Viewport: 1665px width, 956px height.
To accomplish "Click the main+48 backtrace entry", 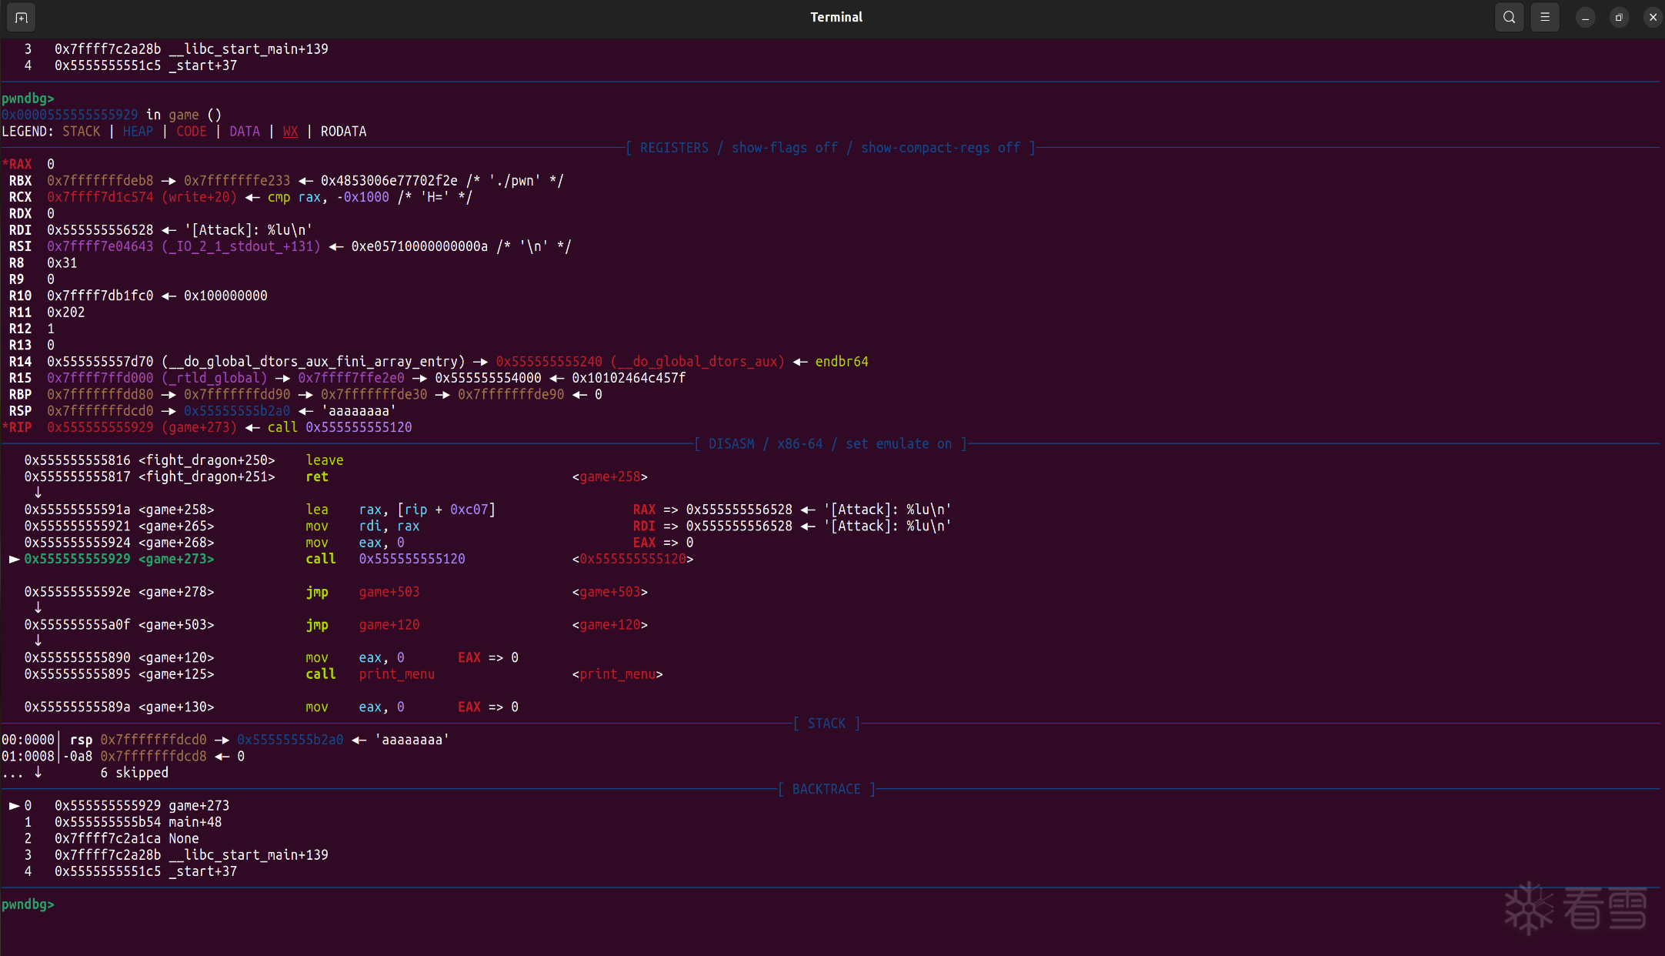I will (195, 822).
